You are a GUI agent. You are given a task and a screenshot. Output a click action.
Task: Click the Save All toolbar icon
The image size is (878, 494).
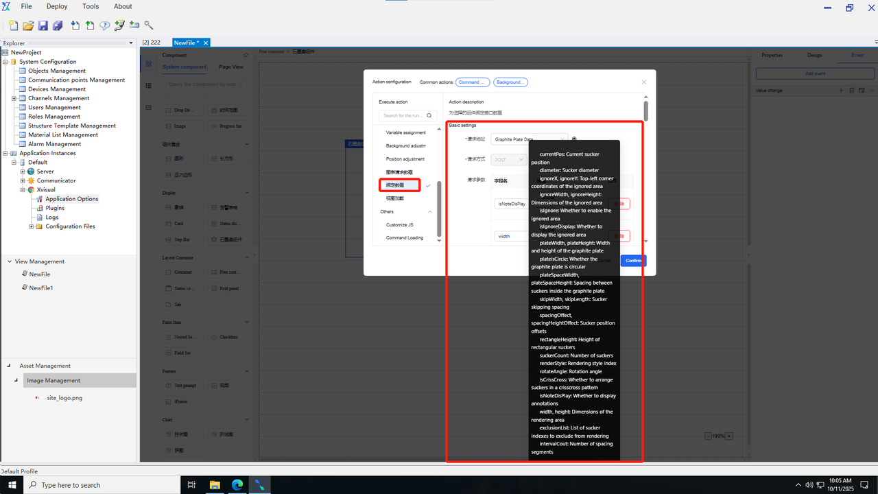tap(58, 25)
